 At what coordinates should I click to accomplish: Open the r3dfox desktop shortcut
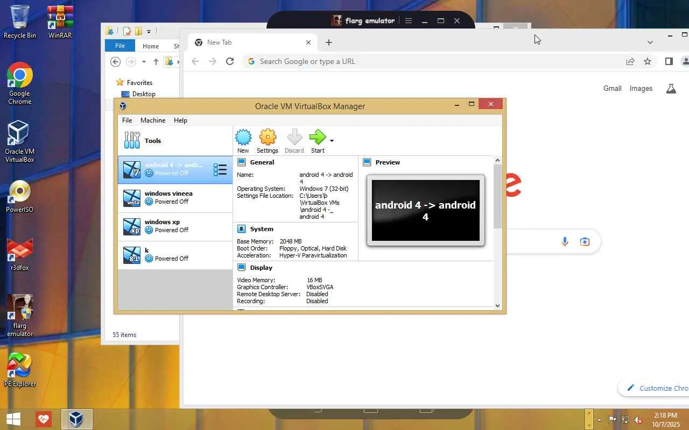(20, 254)
